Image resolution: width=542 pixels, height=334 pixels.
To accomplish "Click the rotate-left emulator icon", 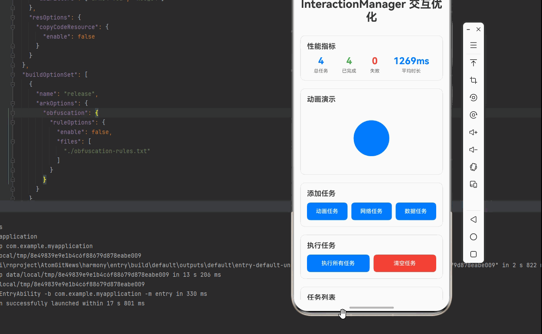I will coord(473,98).
